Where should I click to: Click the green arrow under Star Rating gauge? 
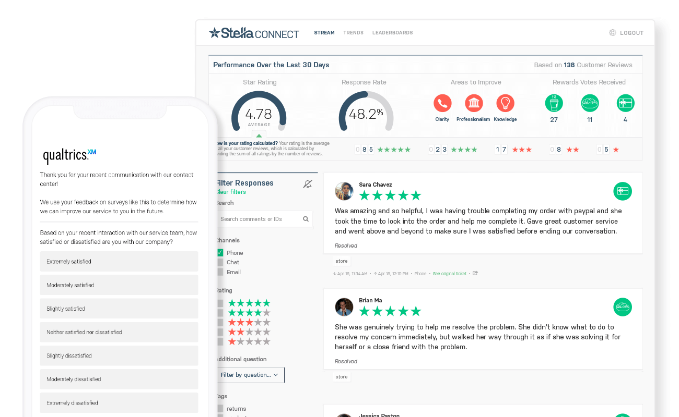[x=259, y=136]
